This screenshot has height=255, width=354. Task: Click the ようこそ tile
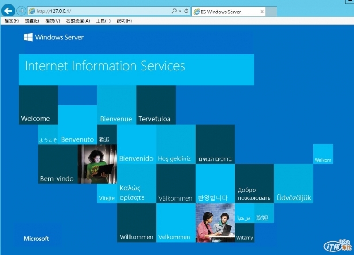click(x=48, y=135)
